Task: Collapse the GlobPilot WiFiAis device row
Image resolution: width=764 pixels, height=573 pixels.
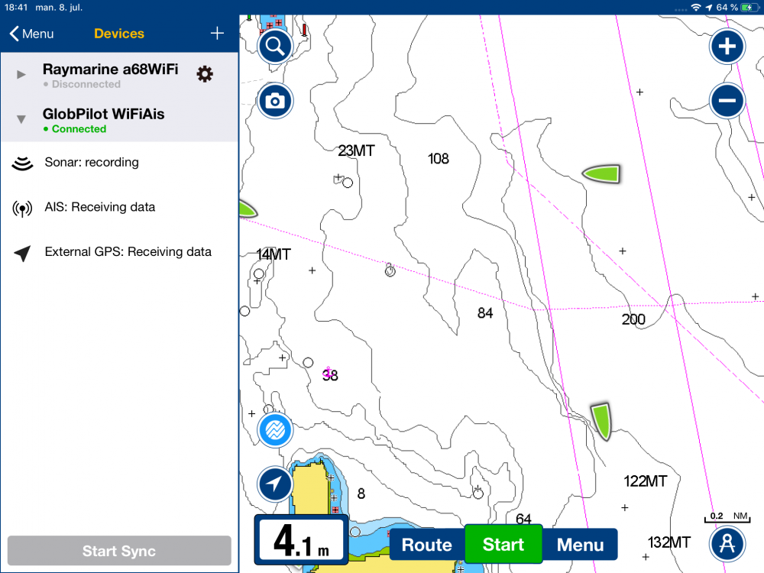Action: click(21, 119)
